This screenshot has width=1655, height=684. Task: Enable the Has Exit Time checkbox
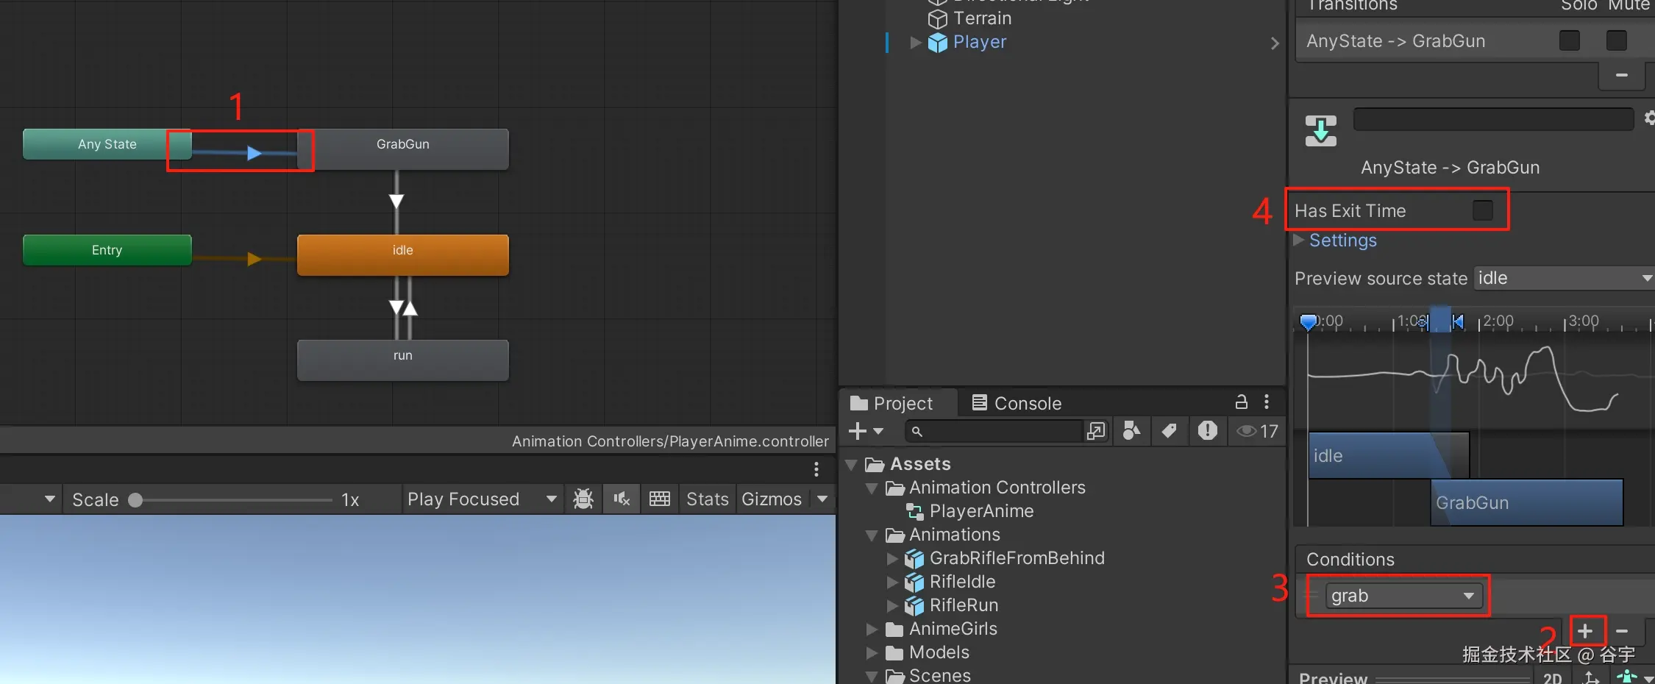coord(1483,210)
